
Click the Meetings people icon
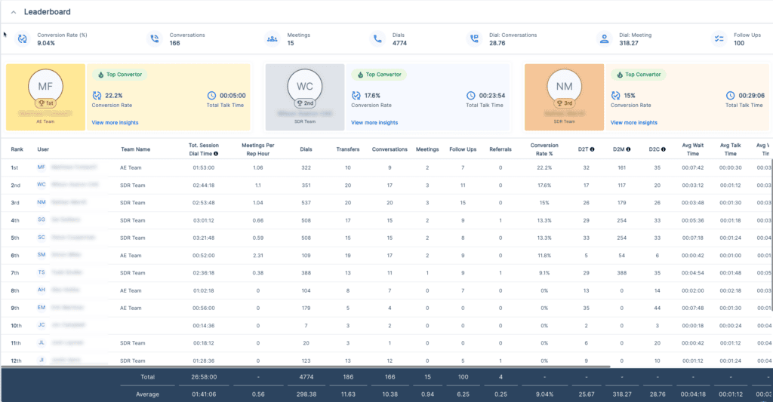pyautogui.click(x=272, y=39)
